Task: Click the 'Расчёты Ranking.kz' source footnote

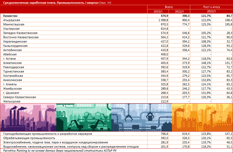Action: pos(60,151)
